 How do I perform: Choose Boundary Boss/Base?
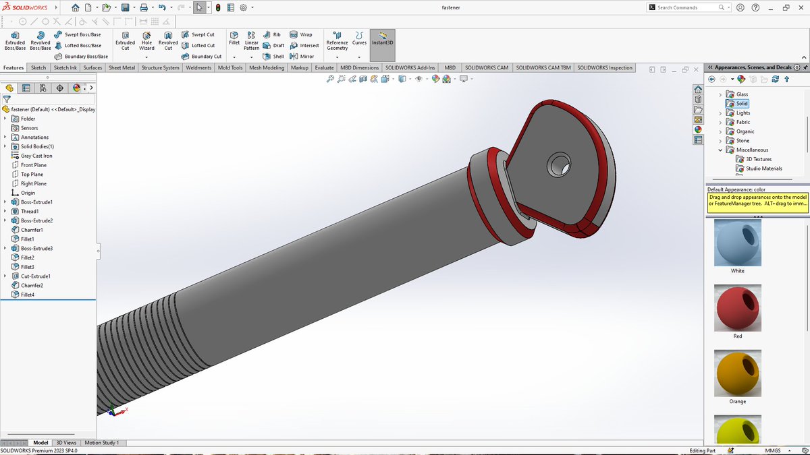[x=81, y=57]
